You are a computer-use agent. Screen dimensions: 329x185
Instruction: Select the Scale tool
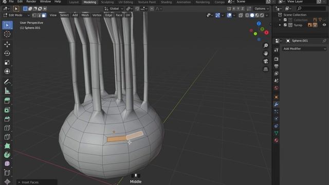point(7,63)
